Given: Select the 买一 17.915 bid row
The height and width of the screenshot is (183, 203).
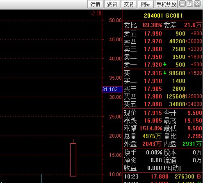Looking at the screenshot, I should pyautogui.click(x=163, y=73).
